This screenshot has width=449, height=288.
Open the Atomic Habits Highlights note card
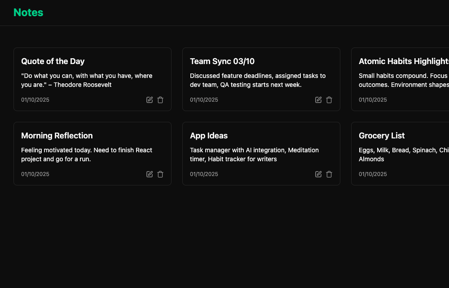pos(404,61)
